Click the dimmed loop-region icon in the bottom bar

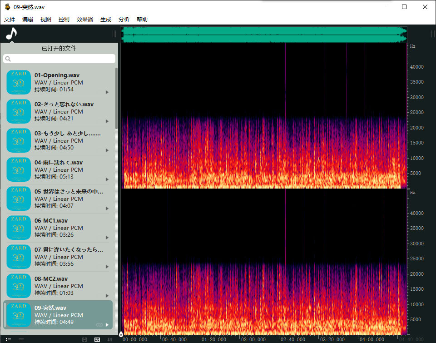coord(84,339)
